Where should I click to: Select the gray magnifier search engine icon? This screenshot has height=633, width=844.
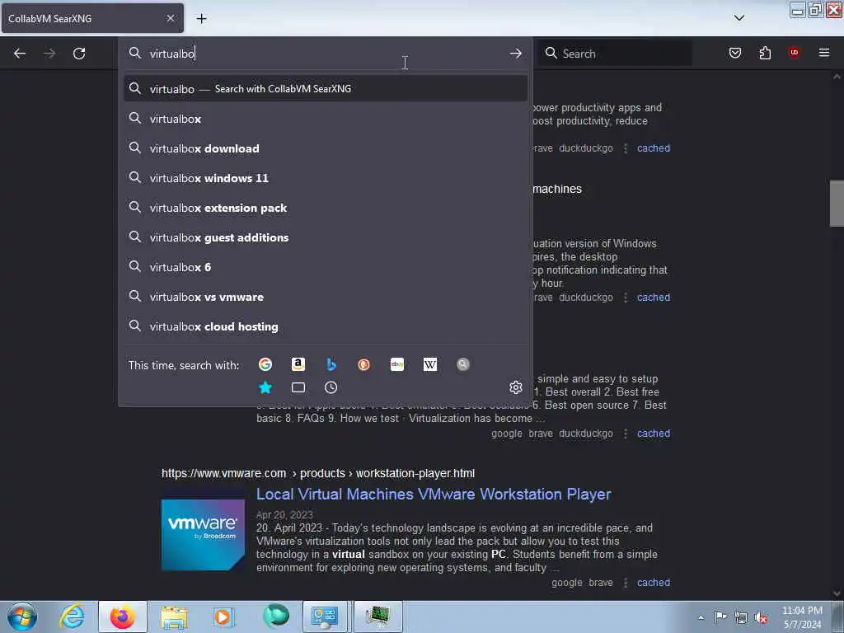[x=463, y=364]
